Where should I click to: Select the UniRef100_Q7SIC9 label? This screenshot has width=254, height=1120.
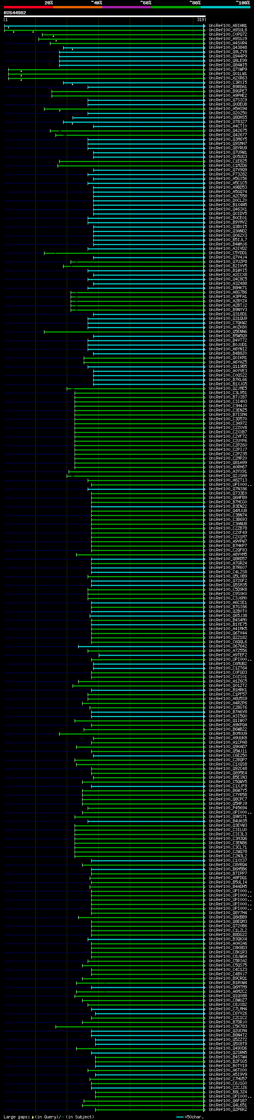(227, 100)
